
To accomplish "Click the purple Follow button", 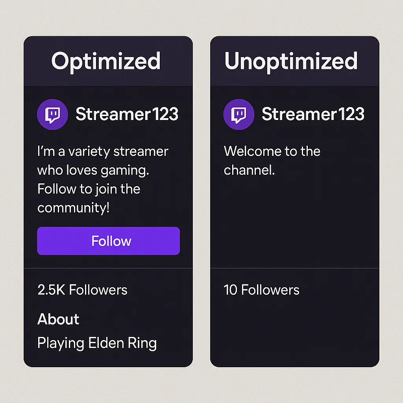I will (x=109, y=241).
